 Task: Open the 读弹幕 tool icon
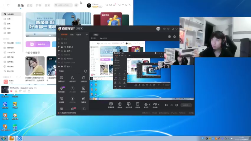tap(61, 100)
